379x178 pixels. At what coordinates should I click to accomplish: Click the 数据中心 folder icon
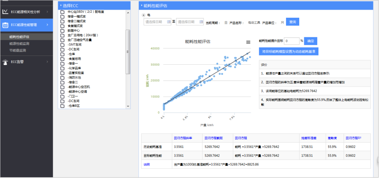click(62, 30)
